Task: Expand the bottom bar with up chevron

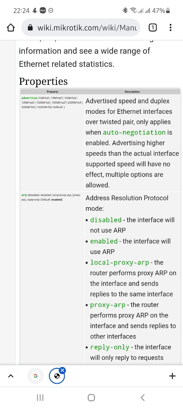Action: [x=10, y=376]
